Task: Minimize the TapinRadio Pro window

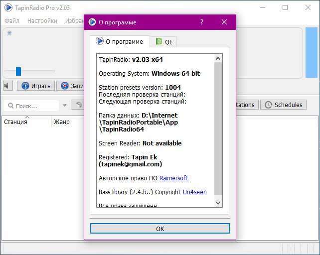Action: click(263, 8)
